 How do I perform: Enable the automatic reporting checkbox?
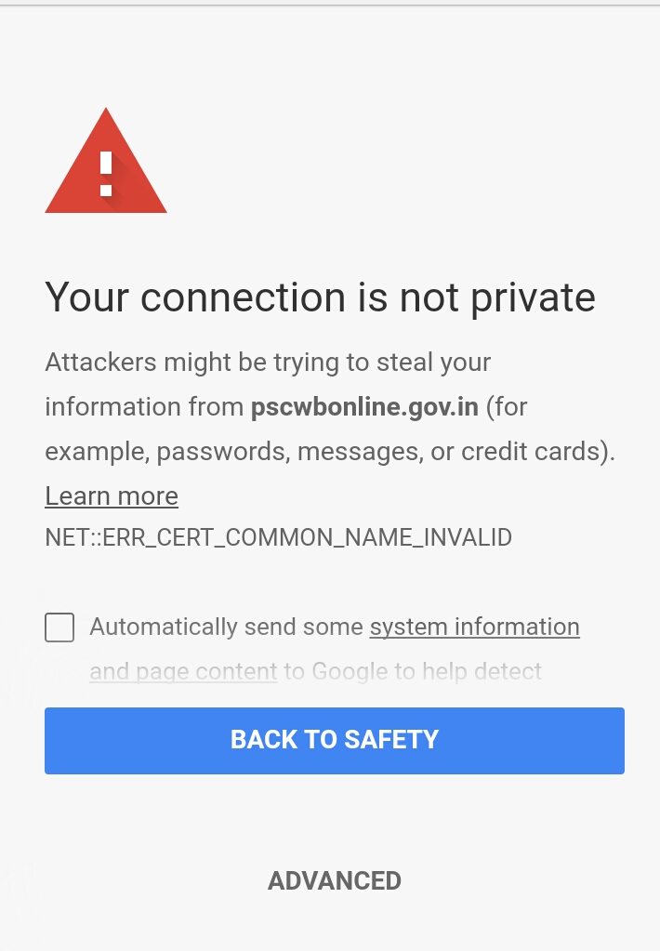tap(59, 627)
